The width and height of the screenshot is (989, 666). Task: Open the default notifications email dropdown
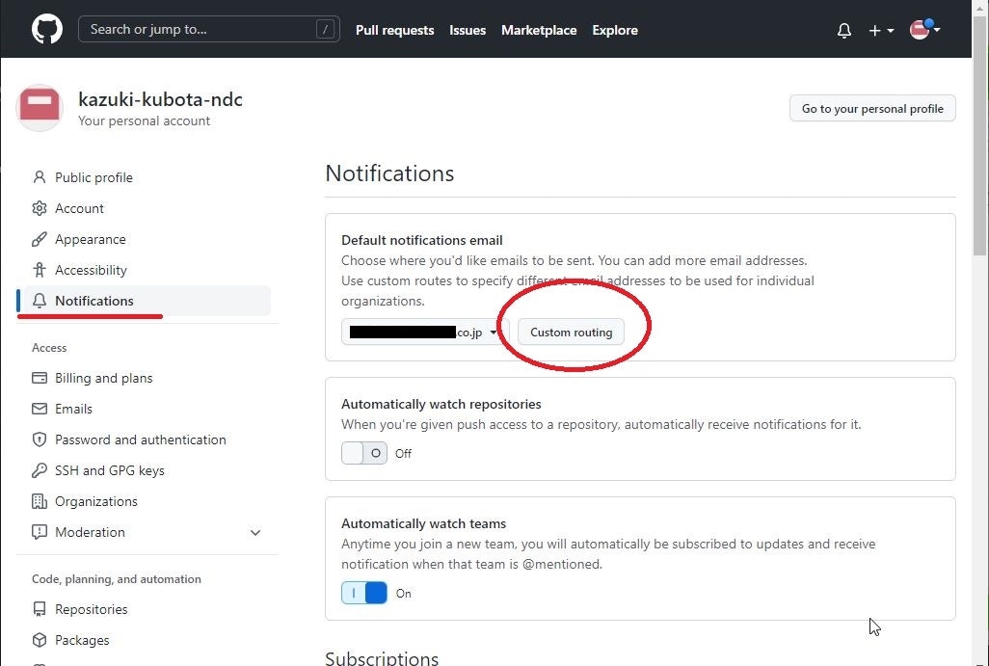click(x=424, y=332)
